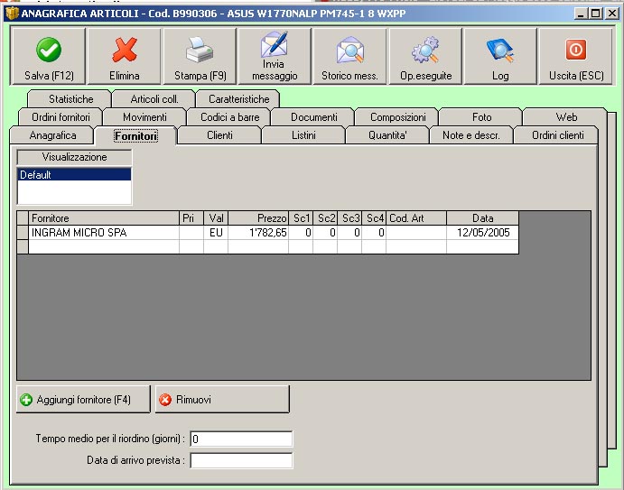Click the Sc1 value cell of INGRAM row
Viewport: 624px width, 490px height.
click(x=301, y=233)
